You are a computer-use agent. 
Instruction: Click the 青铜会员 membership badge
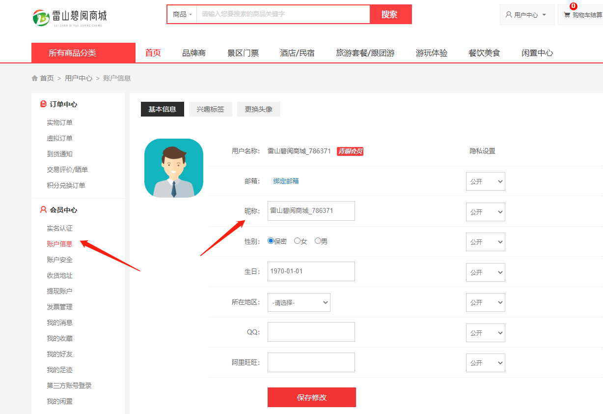click(x=350, y=151)
